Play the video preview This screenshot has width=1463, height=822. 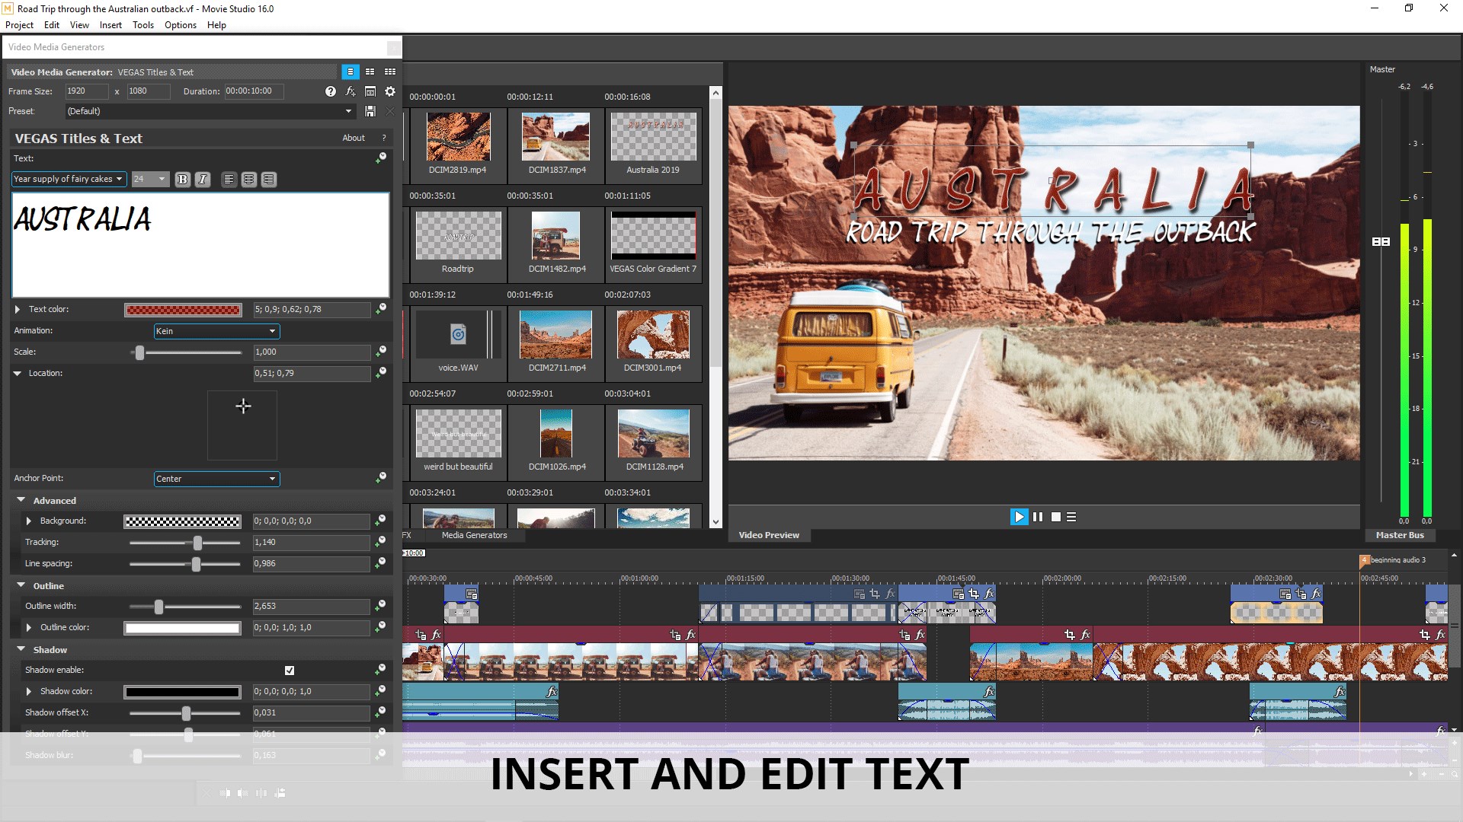click(x=1019, y=517)
